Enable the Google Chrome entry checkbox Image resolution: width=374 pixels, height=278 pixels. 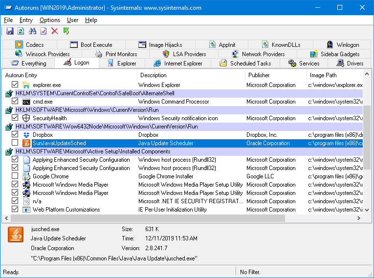(x=15, y=176)
